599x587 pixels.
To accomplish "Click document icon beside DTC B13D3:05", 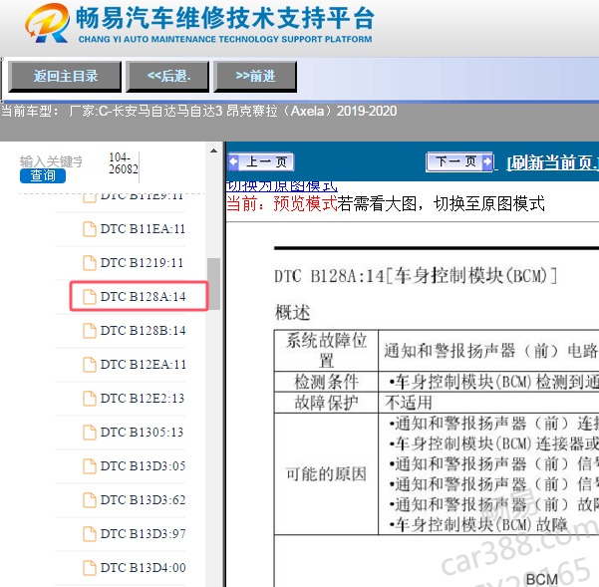I will point(90,466).
